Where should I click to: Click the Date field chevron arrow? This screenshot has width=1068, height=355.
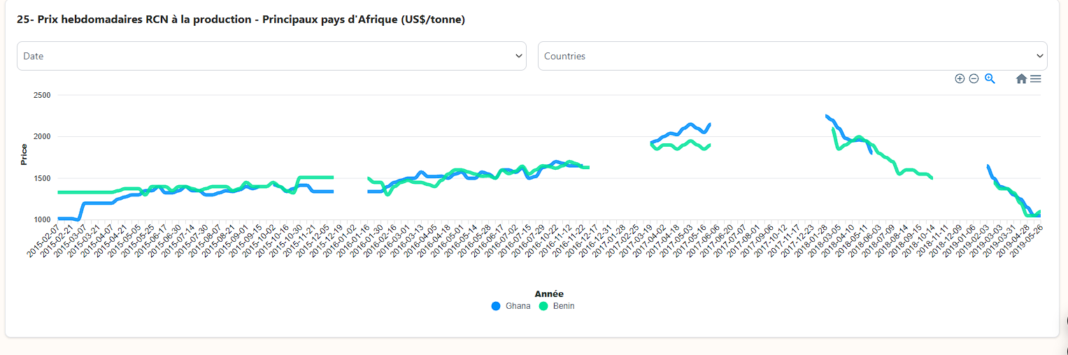518,56
